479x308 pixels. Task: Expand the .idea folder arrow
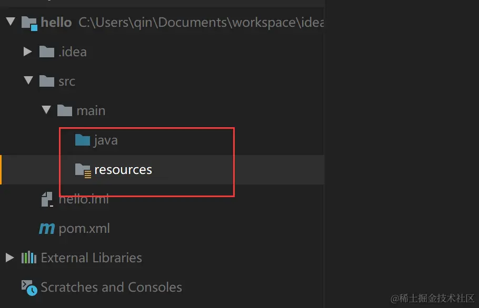click(28, 52)
